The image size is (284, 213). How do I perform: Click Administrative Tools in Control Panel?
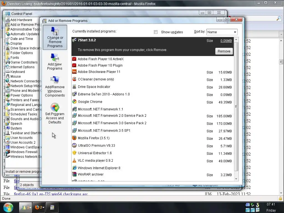click(22, 29)
